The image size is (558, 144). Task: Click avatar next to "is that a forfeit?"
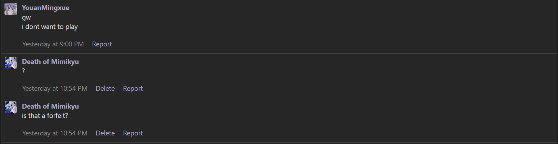[x=11, y=108]
